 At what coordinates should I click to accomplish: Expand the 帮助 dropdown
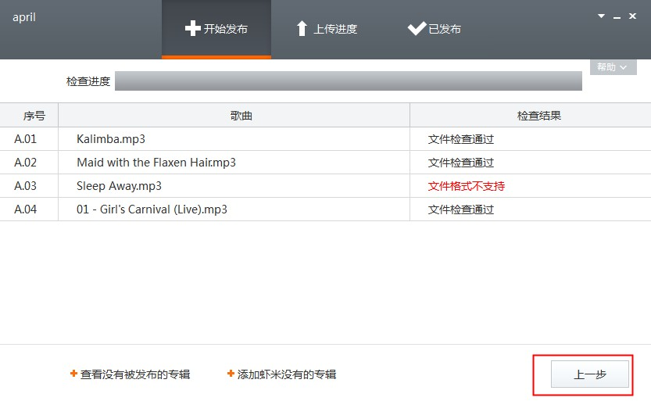(613, 67)
